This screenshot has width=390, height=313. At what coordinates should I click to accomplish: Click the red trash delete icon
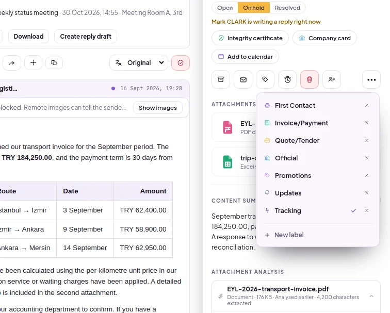(310, 79)
